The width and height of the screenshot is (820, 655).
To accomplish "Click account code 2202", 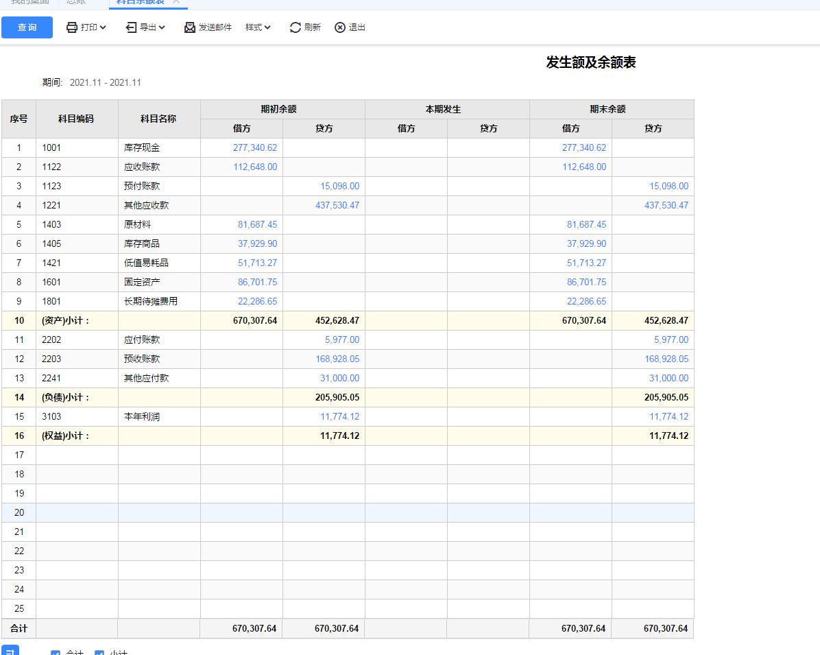I will point(51,340).
